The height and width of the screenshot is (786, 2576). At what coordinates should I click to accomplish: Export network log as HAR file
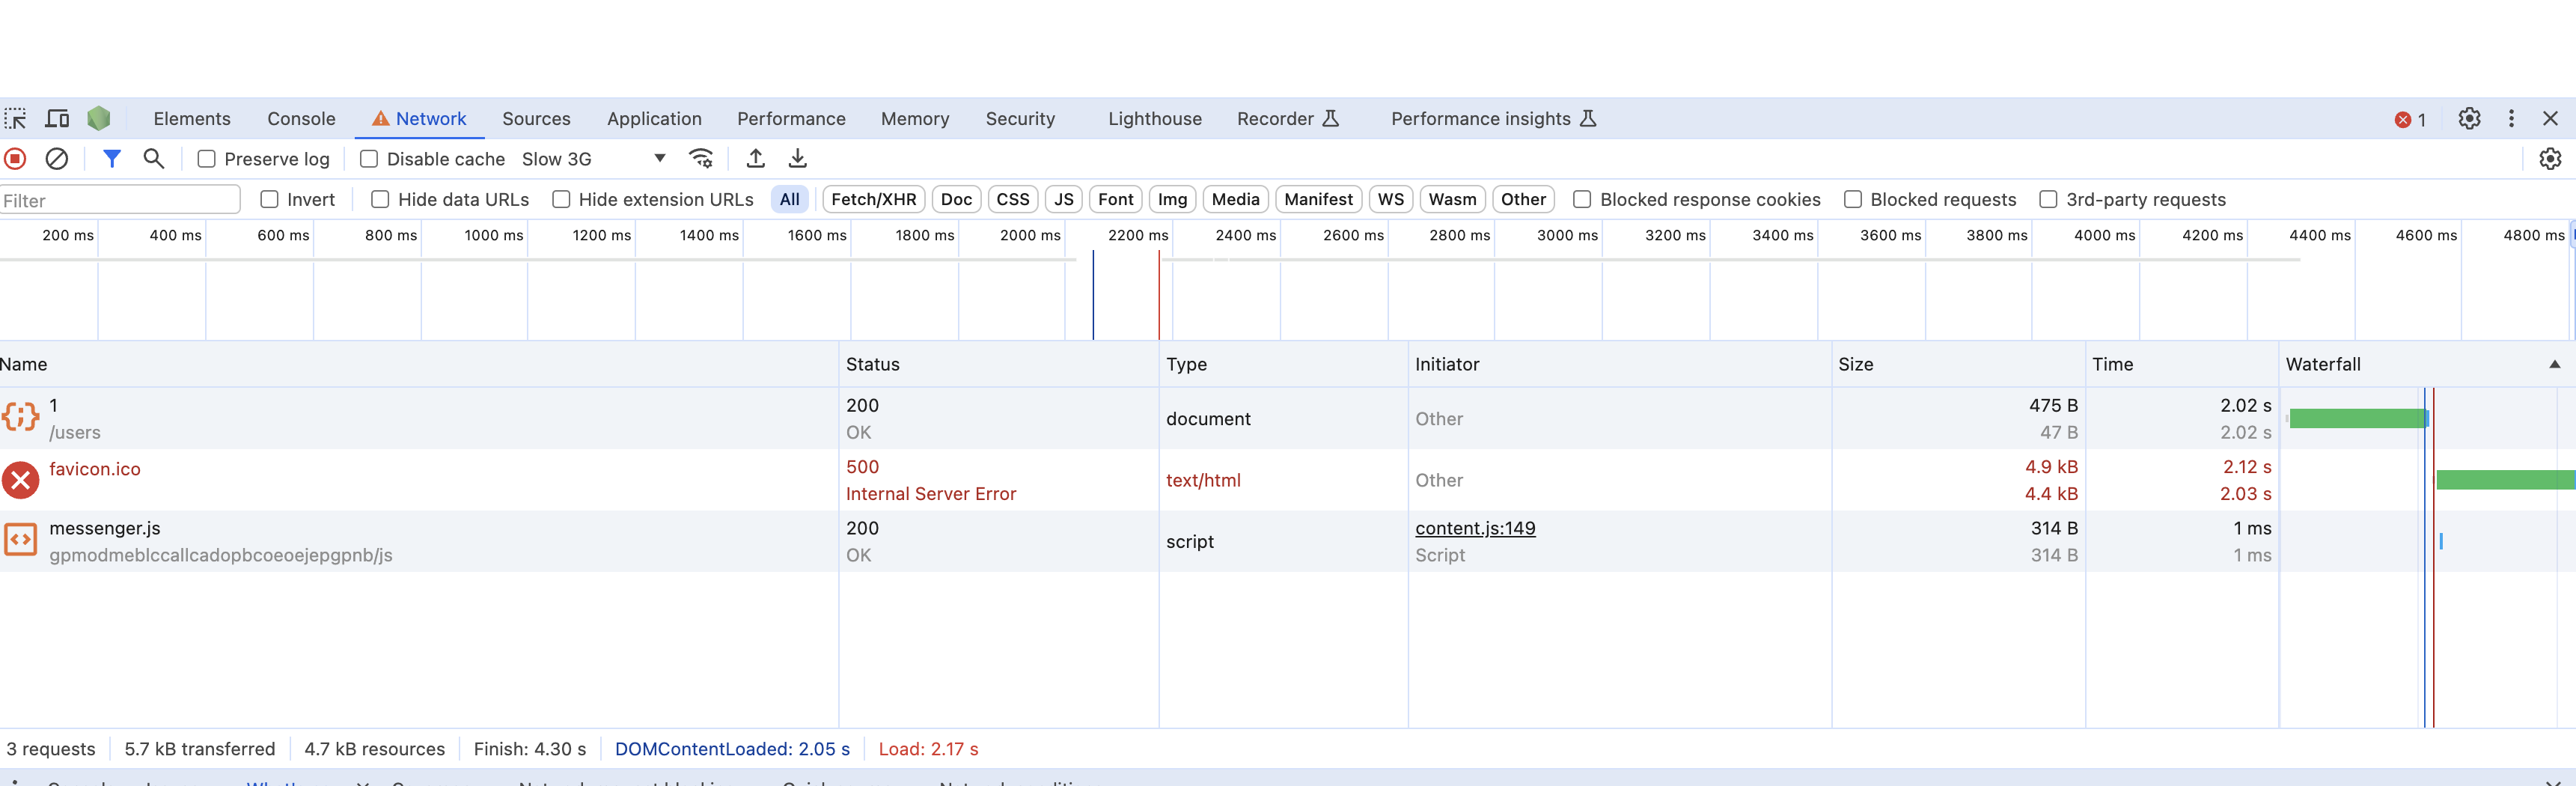(x=797, y=158)
